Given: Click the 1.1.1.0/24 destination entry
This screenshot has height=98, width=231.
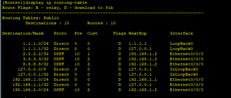Looking at the screenshot, I should point(36,44).
